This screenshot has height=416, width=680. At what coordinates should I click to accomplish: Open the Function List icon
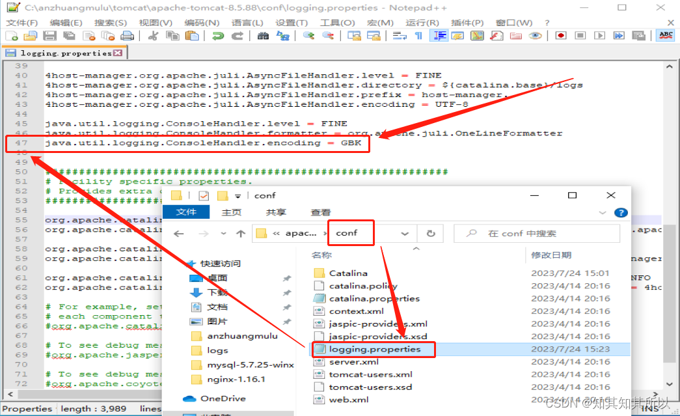tap(496, 36)
